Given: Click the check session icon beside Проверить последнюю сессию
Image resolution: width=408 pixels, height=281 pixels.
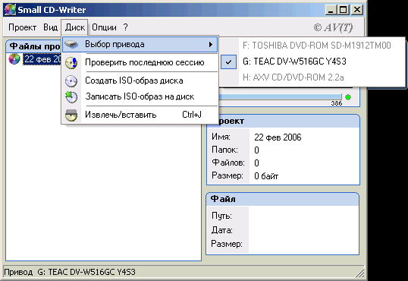Looking at the screenshot, I should [x=71, y=63].
